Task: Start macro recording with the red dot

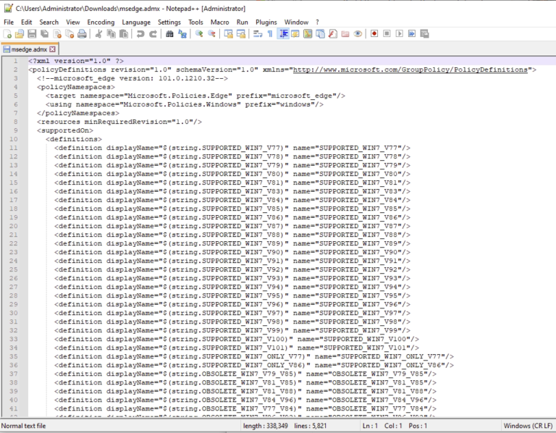Action: point(374,34)
